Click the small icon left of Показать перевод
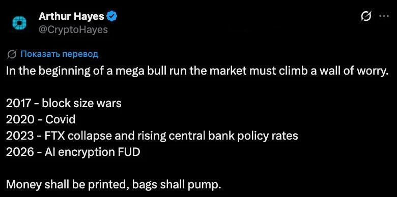 point(12,54)
